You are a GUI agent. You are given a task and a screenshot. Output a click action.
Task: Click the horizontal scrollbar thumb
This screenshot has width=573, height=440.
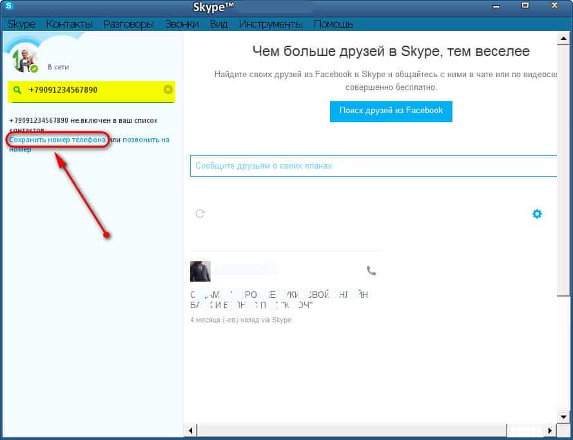tap(352, 430)
